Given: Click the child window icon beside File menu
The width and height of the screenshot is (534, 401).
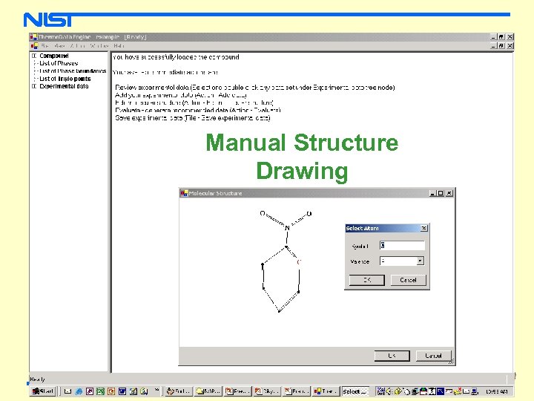Looking at the screenshot, I should pyautogui.click(x=34, y=46).
